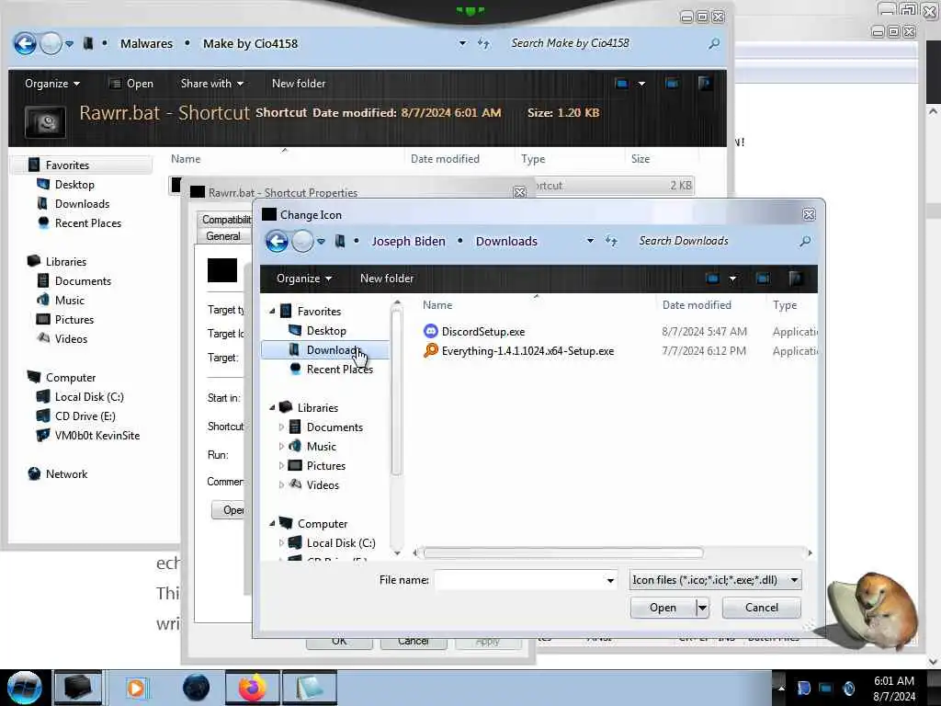Image resolution: width=941 pixels, height=706 pixels.
Task: Toggle preview pane icon in Change Icon dialog
Action: pos(763,279)
